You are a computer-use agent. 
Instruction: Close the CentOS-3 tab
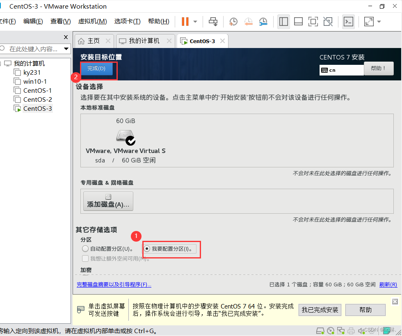point(222,41)
